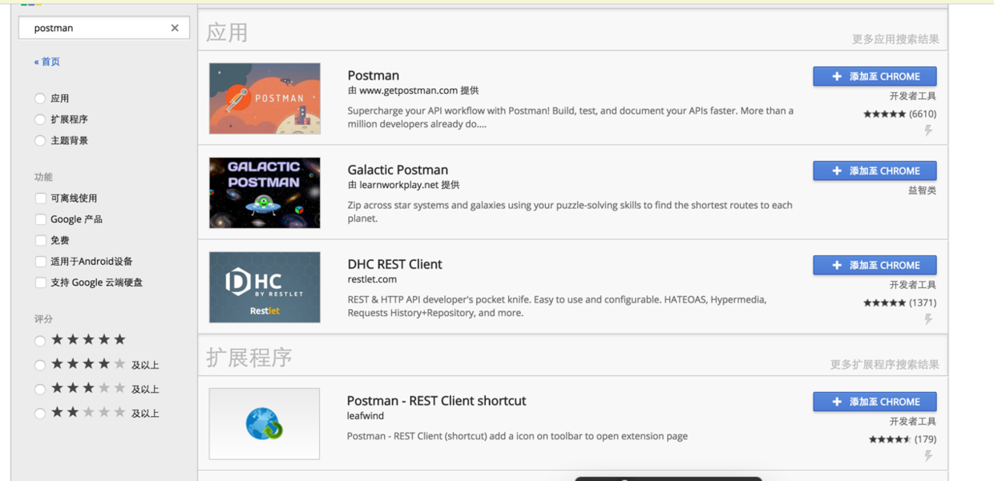Choose two stars 及以上 rating

point(40,413)
